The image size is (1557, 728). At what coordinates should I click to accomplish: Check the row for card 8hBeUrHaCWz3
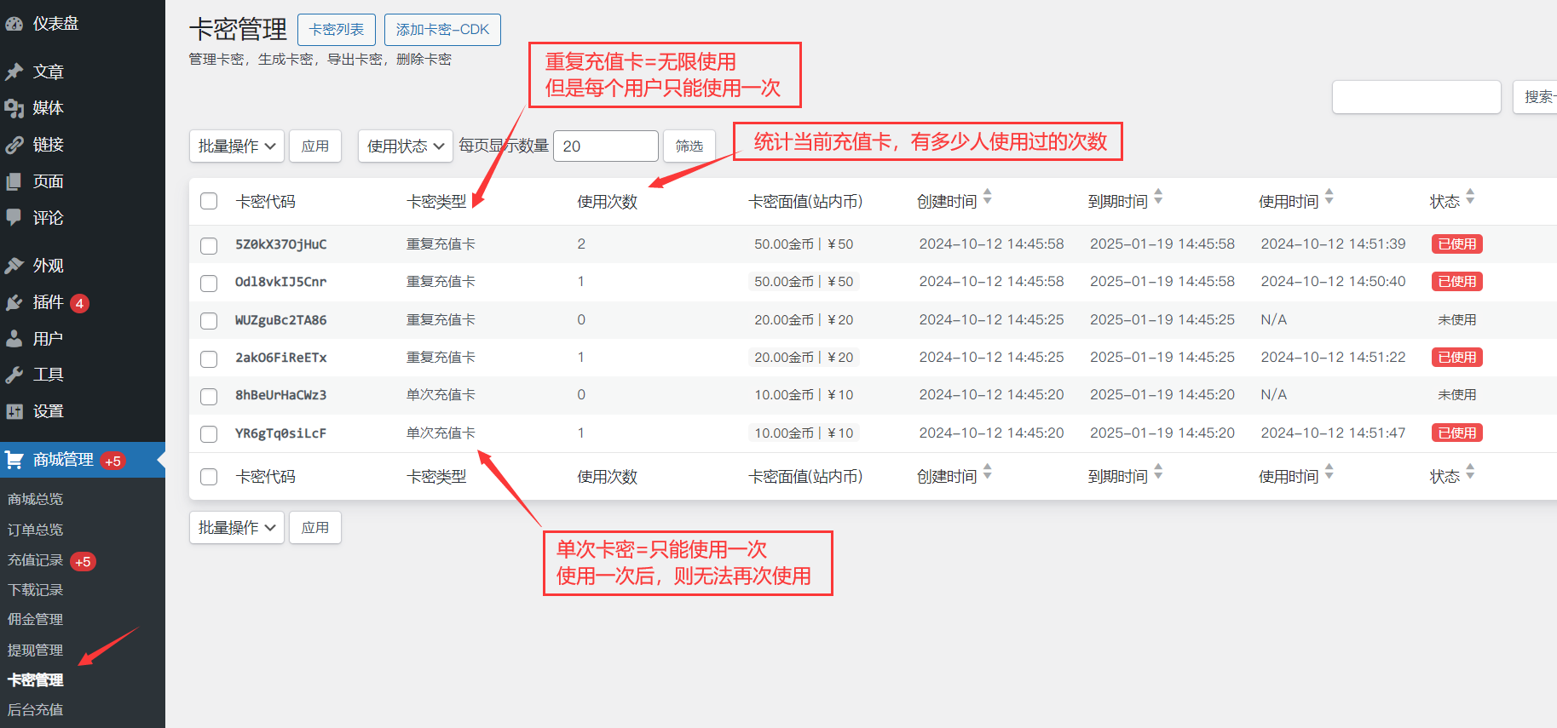pos(209,397)
